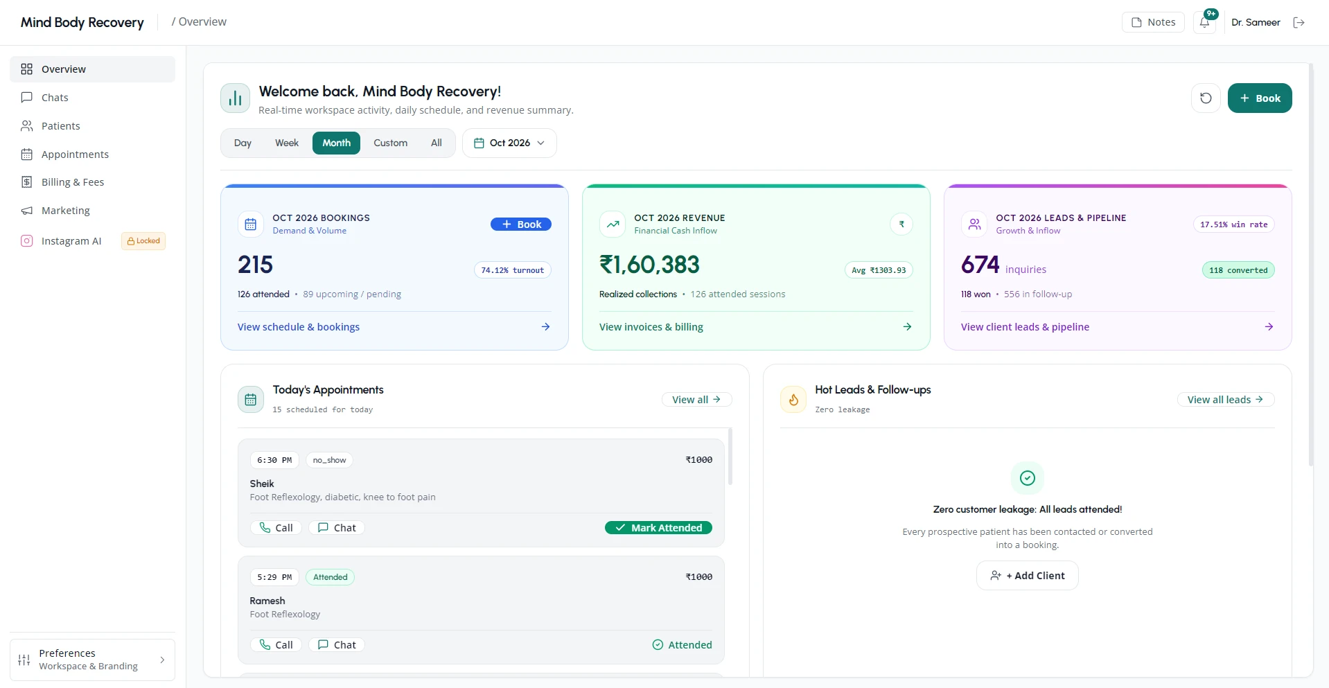The image size is (1329, 688).
Task: Click the Preferences sliders icon
Action: tap(24, 660)
